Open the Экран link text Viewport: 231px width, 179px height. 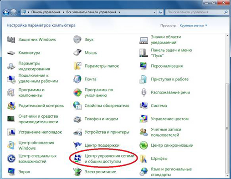24,172
